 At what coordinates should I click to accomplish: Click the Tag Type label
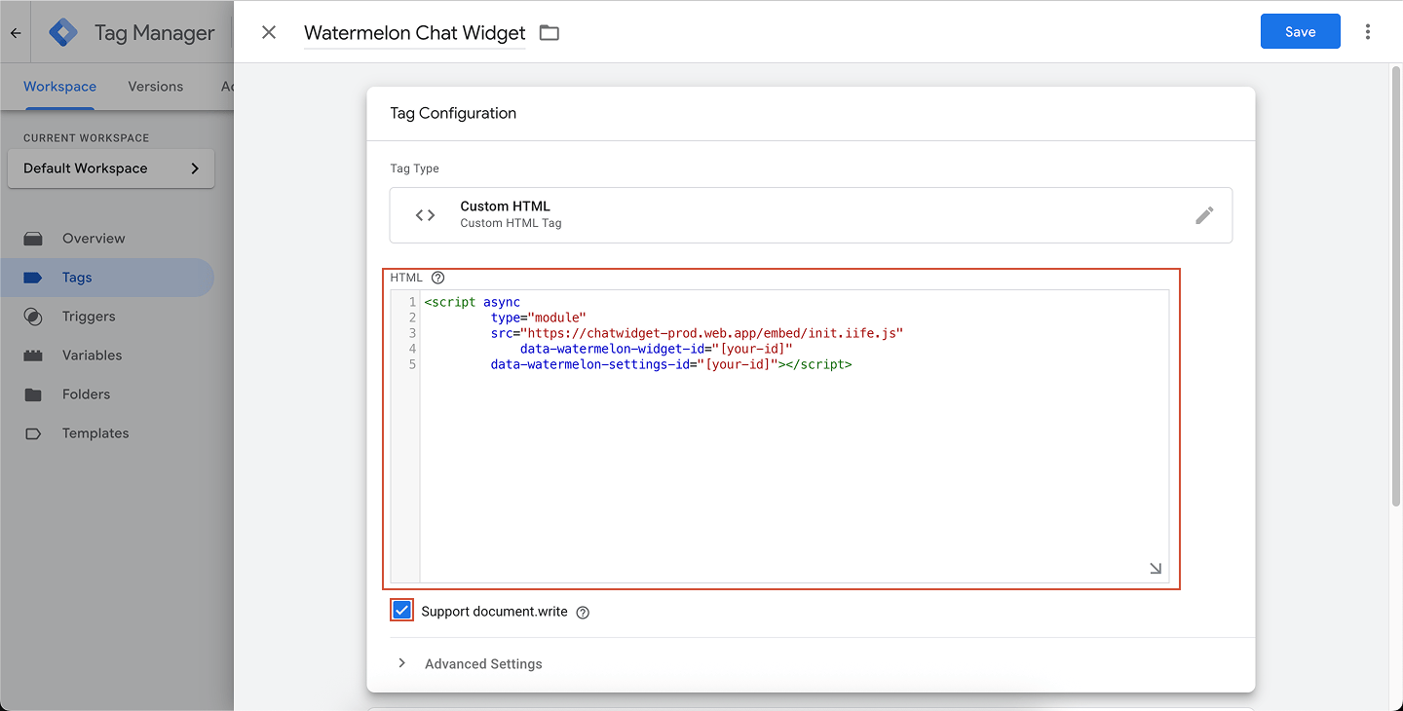(414, 168)
